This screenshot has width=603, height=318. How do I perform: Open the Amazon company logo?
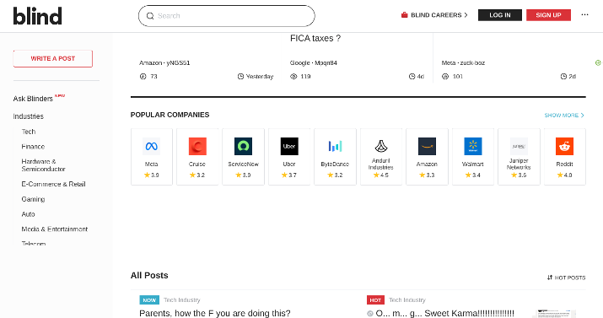tap(427, 146)
